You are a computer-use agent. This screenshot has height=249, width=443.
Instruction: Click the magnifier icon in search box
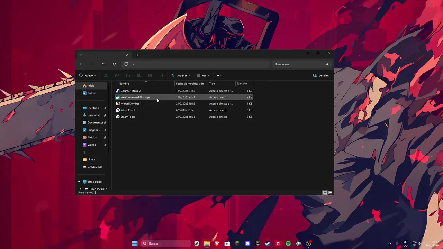[x=327, y=64]
